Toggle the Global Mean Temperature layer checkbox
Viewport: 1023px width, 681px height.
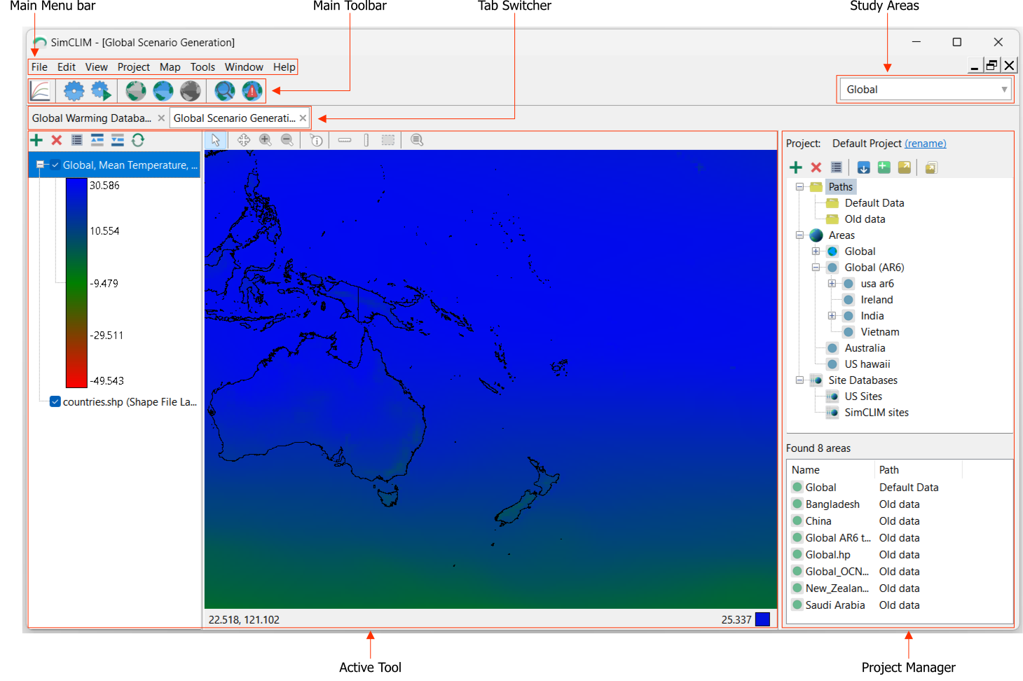55,165
